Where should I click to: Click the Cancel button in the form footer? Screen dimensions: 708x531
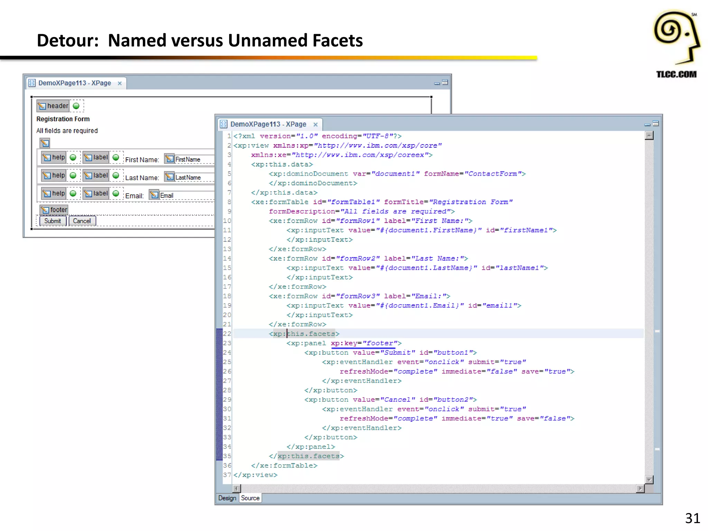82,221
